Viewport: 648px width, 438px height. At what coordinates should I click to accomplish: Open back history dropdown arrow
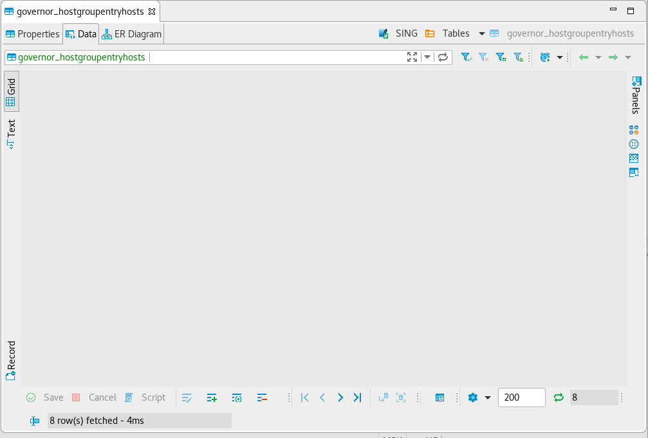[598, 57]
